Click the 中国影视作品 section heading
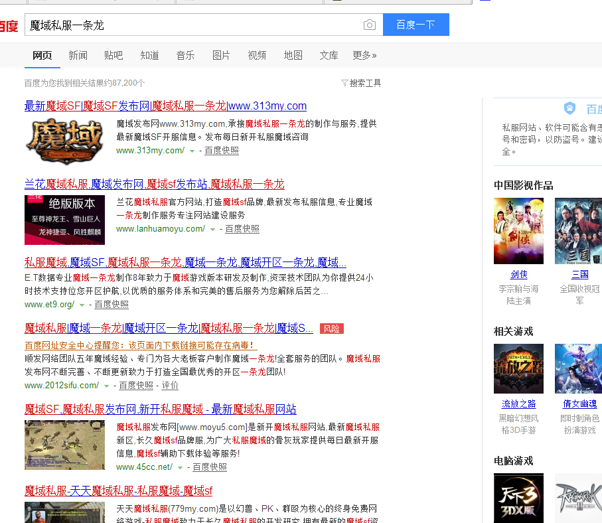Image resolution: width=602 pixels, height=523 pixels. tap(523, 185)
